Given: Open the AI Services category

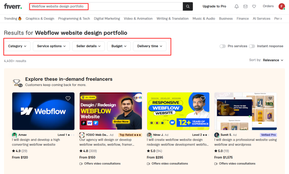Looking at the screenshot, I should [262, 18].
